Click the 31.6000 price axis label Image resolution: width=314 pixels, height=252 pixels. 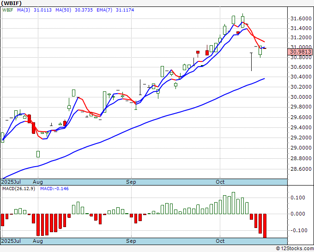(301, 18)
